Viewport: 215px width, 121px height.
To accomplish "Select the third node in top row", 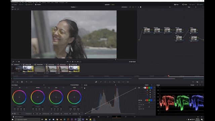I will [x=167, y=30].
